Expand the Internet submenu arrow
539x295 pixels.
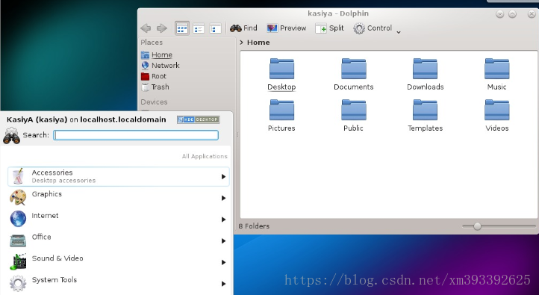[x=223, y=220]
